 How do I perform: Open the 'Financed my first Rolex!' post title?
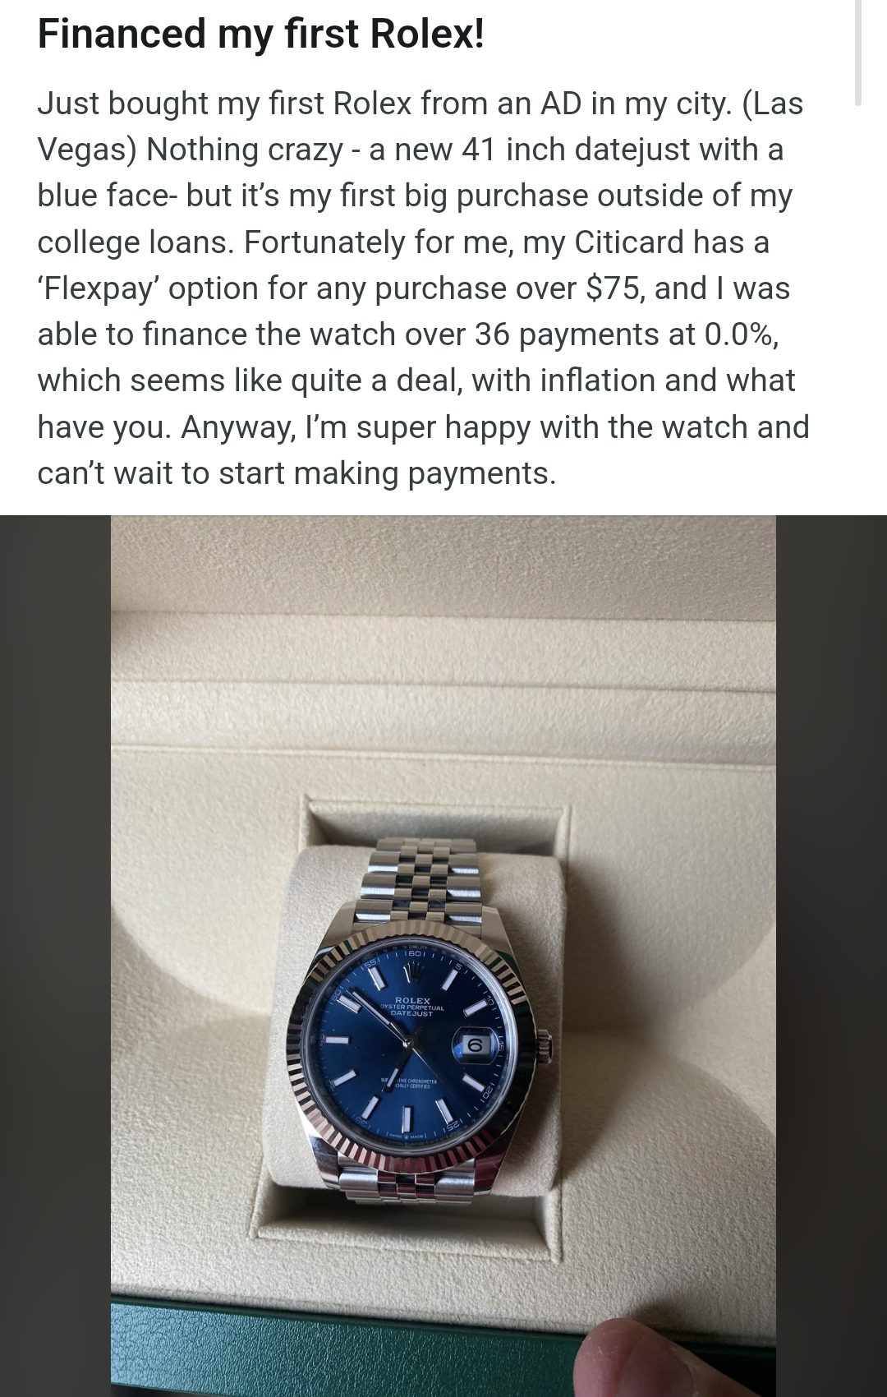click(260, 35)
